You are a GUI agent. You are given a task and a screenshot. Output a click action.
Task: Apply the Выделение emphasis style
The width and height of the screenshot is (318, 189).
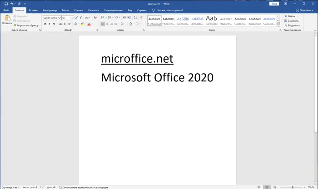tap(255, 20)
